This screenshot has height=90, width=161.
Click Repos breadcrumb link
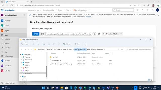[60, 10]
